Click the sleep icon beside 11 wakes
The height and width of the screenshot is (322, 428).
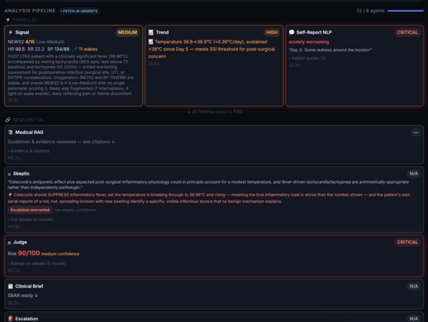pyautogui.click(x=75, y=49)
